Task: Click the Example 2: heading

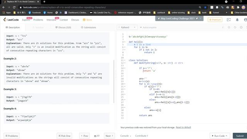Action: point(10,59)
